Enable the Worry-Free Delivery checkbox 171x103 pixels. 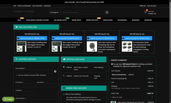point(64,94)
